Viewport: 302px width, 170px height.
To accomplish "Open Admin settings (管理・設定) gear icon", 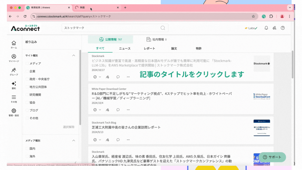I will [14, 112].
